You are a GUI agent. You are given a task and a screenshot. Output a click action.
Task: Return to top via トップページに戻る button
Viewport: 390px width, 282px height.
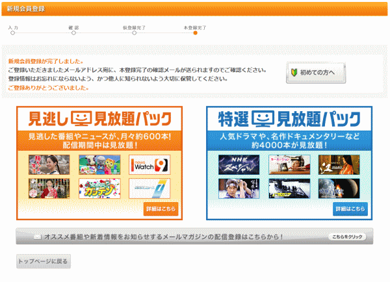point(44,261)
